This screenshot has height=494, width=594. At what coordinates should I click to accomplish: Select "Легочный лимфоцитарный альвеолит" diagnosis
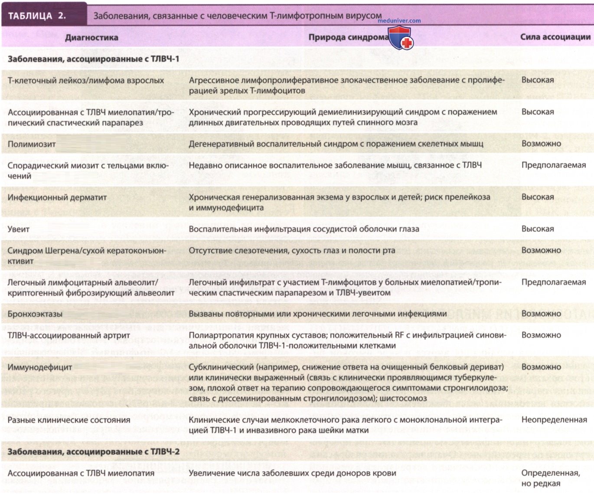[91, 288]
